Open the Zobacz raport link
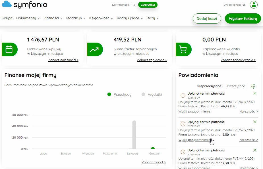The height and width of the screenshot is (169, 263). (154, 162)
